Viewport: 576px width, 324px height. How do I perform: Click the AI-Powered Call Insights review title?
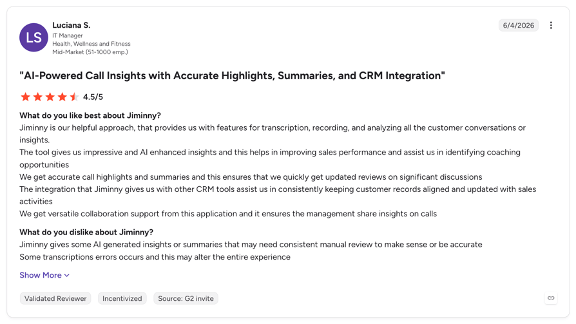[x=232, y=75]
